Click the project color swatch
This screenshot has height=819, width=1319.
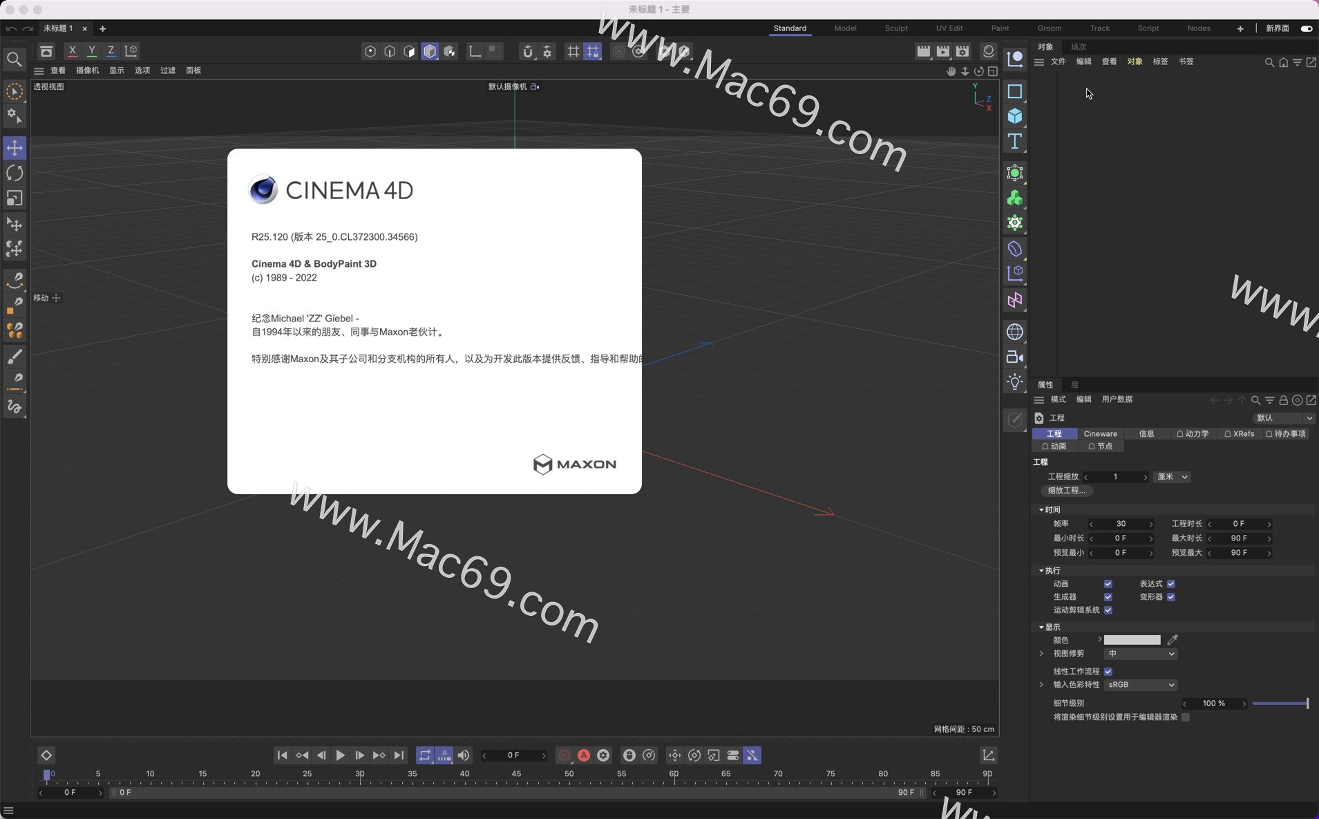(x=1132, y=640)
